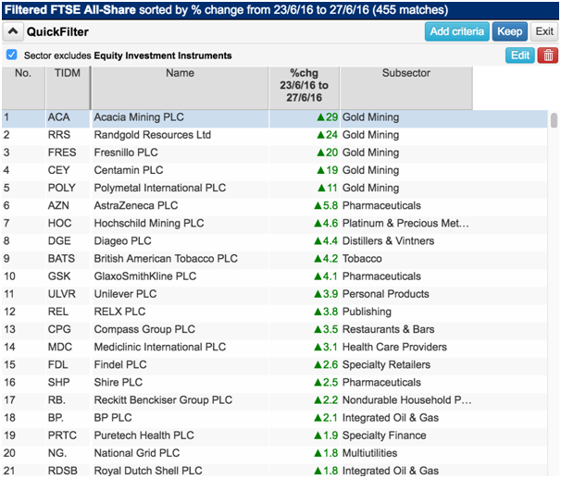The width and height of the screenshot is (561, 478).
Task: Collapse the QuickFilter panel with the chevron
Action: tap(13, 31)
